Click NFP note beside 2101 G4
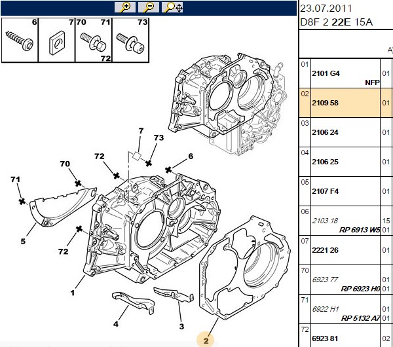 tap(372, 82)
